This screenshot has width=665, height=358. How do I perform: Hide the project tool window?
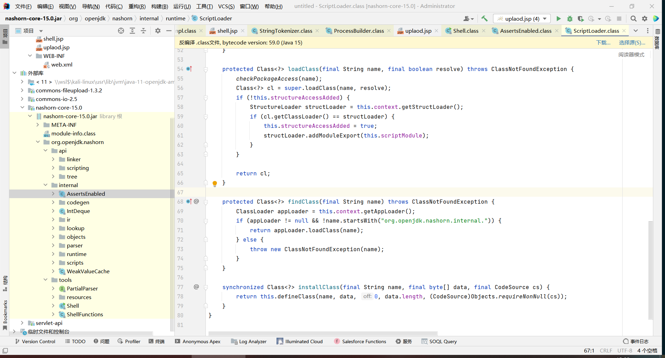pos(169,31)
